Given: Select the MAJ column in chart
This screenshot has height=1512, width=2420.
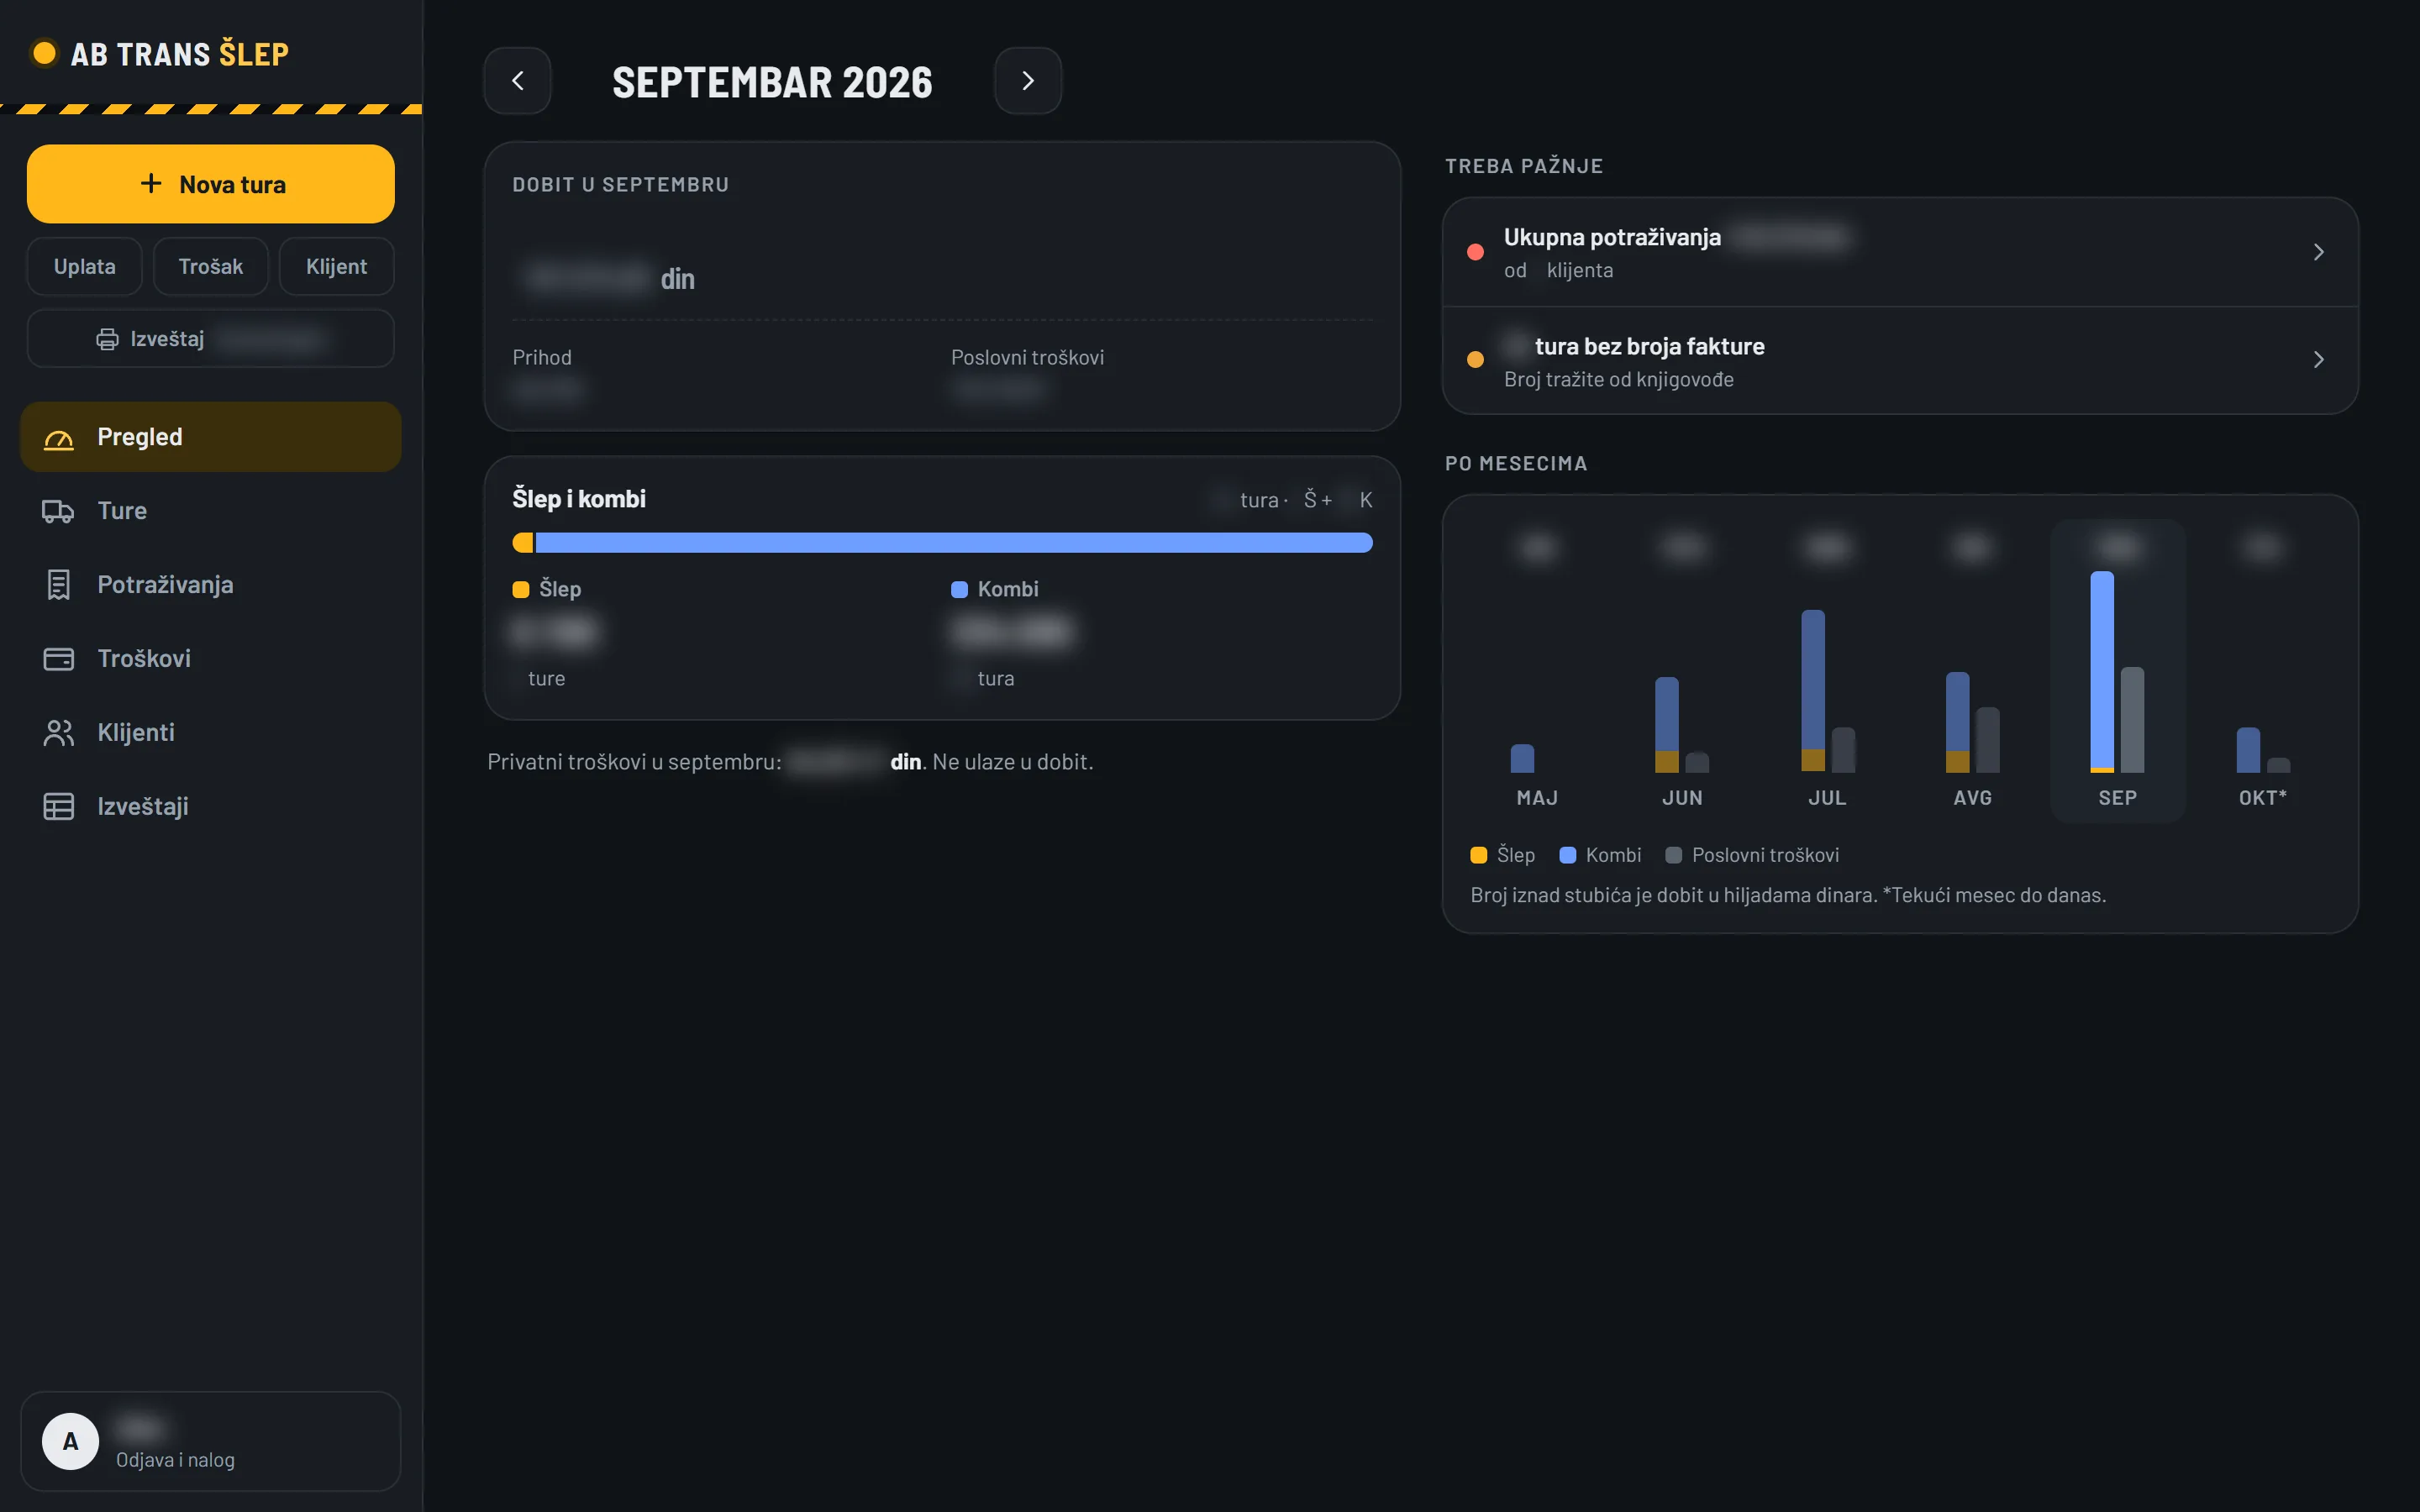Looking at the screenshot, I should pos(1537,671).
